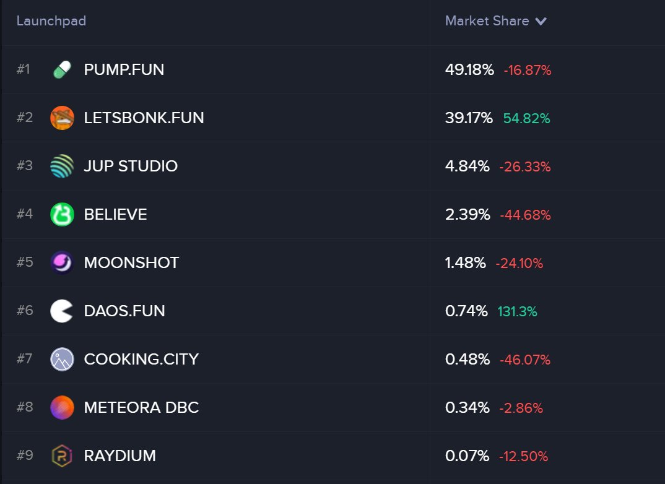Screen dimensions: 665x484
Task: Click the MOONSHOT launchpad name
Action: point(131,263)
